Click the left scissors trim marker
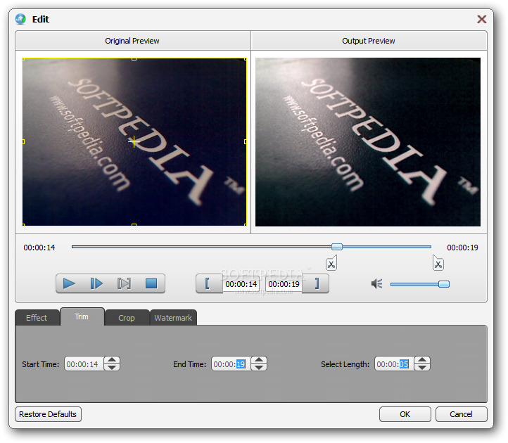 click(331, 263)
